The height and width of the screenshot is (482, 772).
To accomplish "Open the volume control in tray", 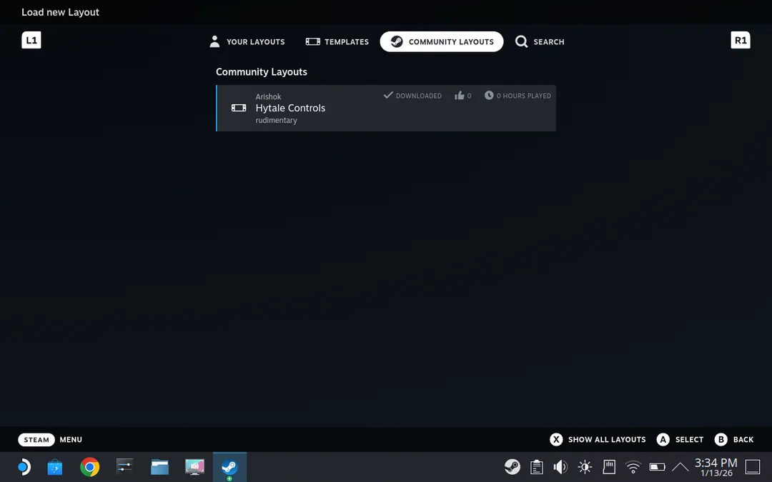I will pyautogui.click(x=560, y=467).
